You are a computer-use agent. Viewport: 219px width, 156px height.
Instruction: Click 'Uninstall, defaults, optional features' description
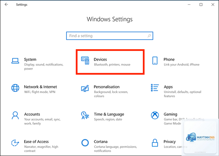[x=182, y=94]
